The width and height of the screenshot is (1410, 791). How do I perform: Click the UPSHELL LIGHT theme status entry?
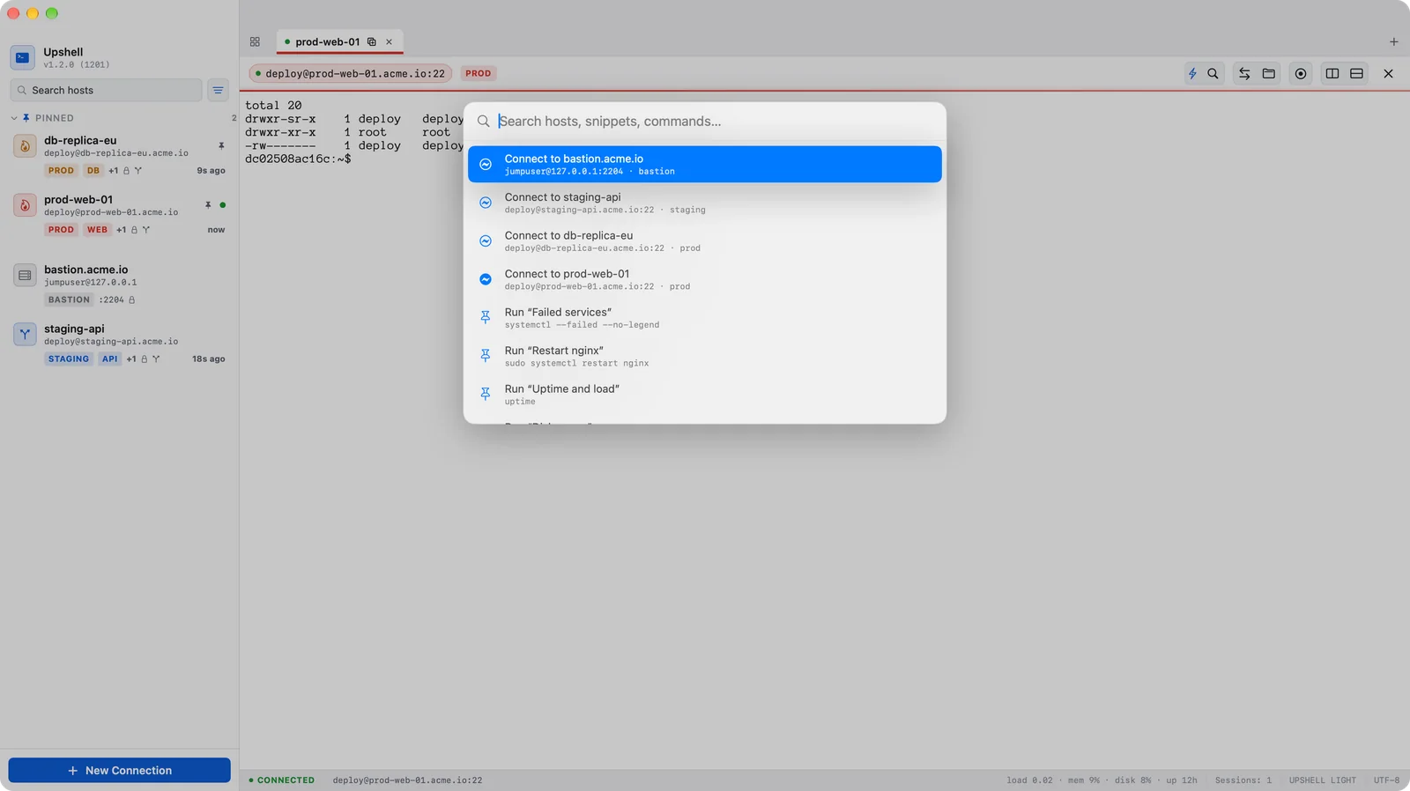1323,780
